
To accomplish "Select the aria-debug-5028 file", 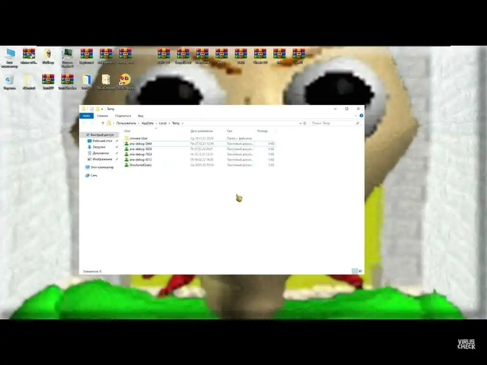I will (x=199, y=149).
